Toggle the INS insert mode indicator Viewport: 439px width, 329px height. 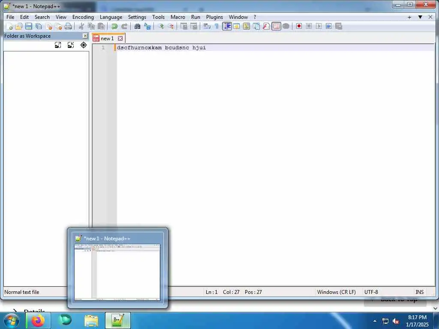click(419, 292)
